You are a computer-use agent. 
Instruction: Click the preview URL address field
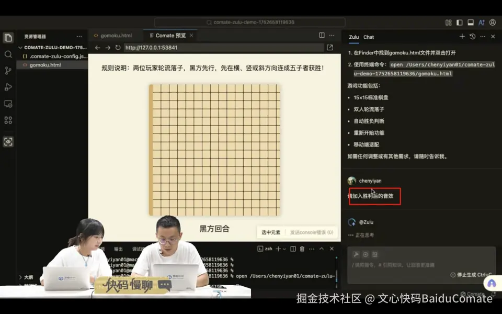[223, 48]
